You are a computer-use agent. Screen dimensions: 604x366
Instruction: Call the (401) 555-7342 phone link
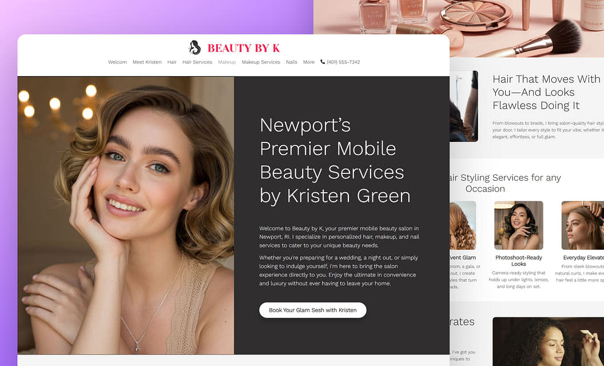point(343,62)
